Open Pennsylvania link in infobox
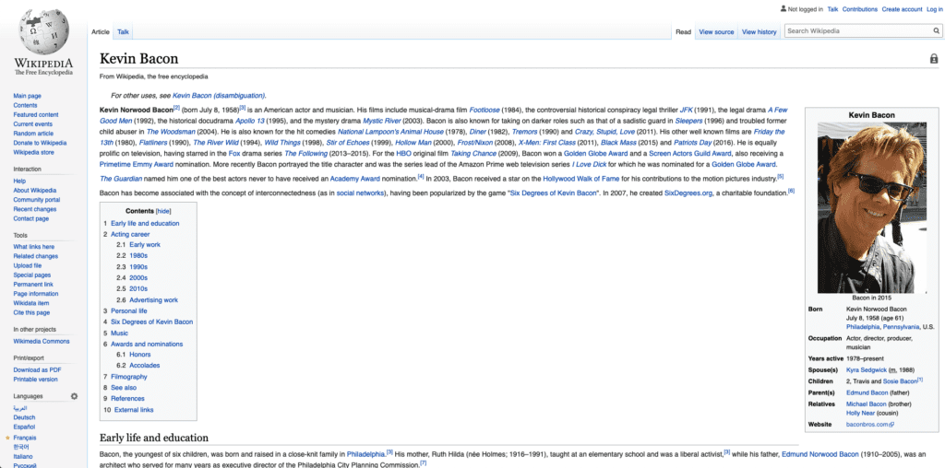Screen dimensions: 945x468 pyautogui.click(x=901, y=327)
